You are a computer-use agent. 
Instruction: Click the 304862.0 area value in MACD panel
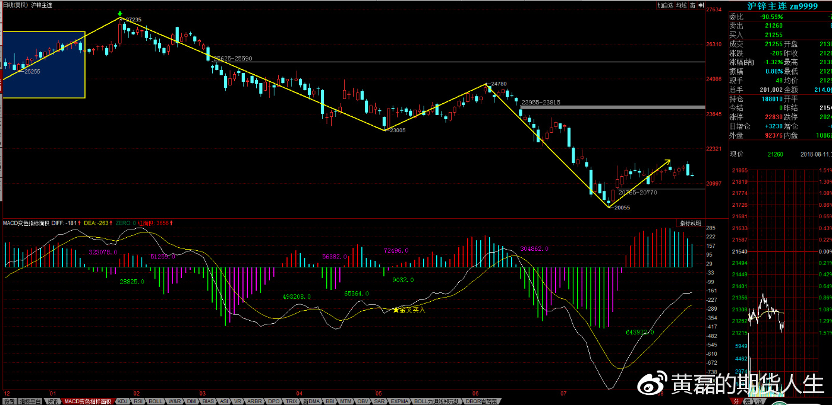[534, 249]
